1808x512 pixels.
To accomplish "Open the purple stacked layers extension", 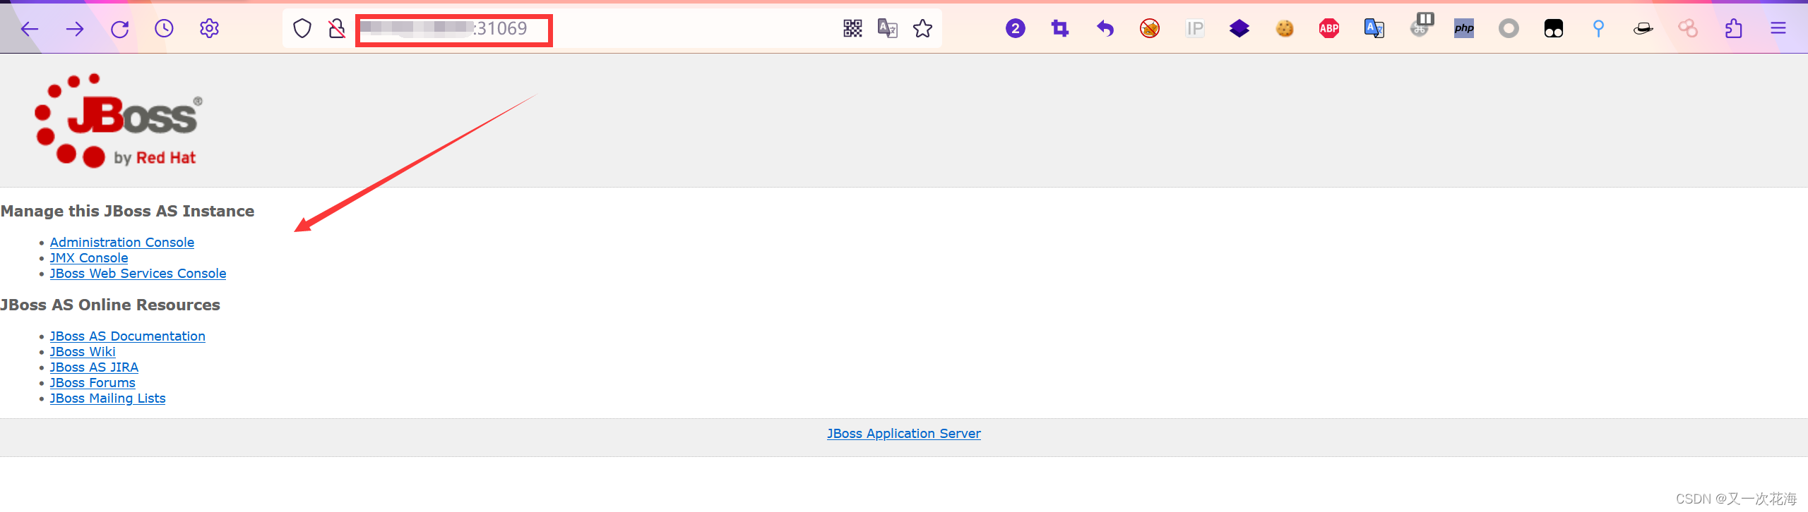I will 1239,28.
